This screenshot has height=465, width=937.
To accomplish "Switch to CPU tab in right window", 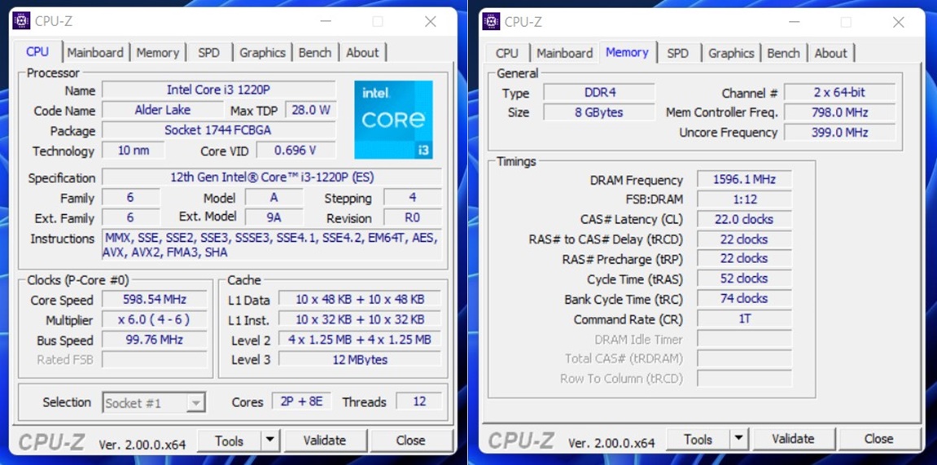I will click(x=506, y=53).
